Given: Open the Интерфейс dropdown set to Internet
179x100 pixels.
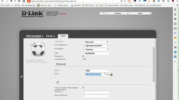Looking at the screenshot, I should tap(96, 49).
